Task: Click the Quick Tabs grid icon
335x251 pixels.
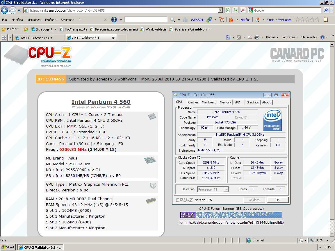Action: [4, 38]
